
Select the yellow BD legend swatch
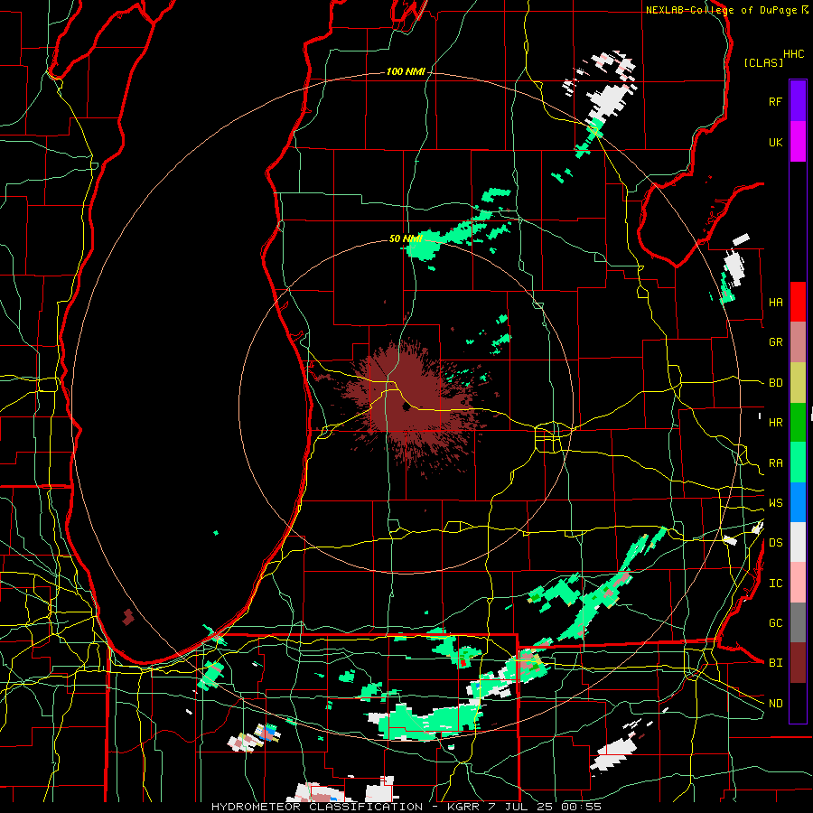tap(798, 383)
